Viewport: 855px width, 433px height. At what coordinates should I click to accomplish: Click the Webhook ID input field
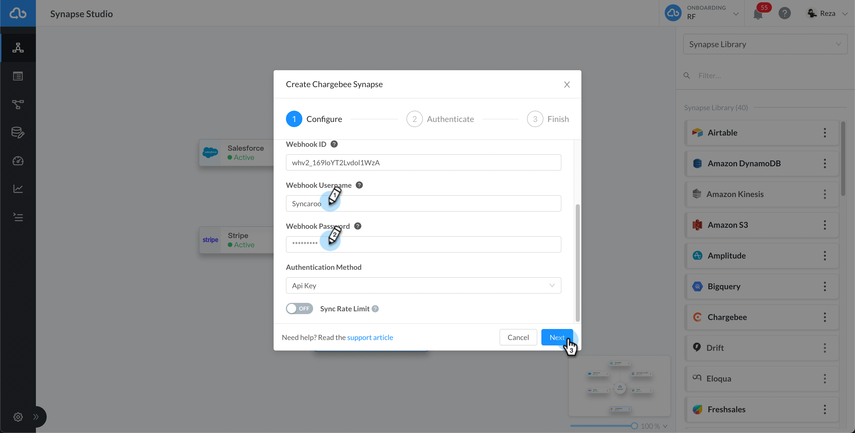pyautogui.click(x=423, y=162)
